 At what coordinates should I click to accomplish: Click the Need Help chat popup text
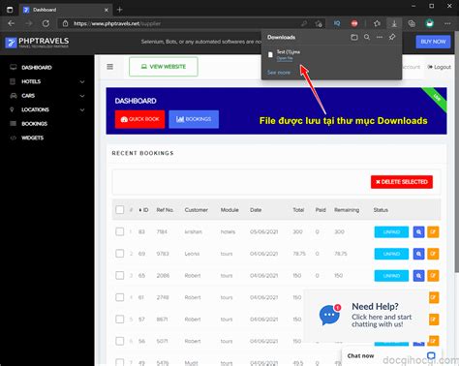(382, 315)
